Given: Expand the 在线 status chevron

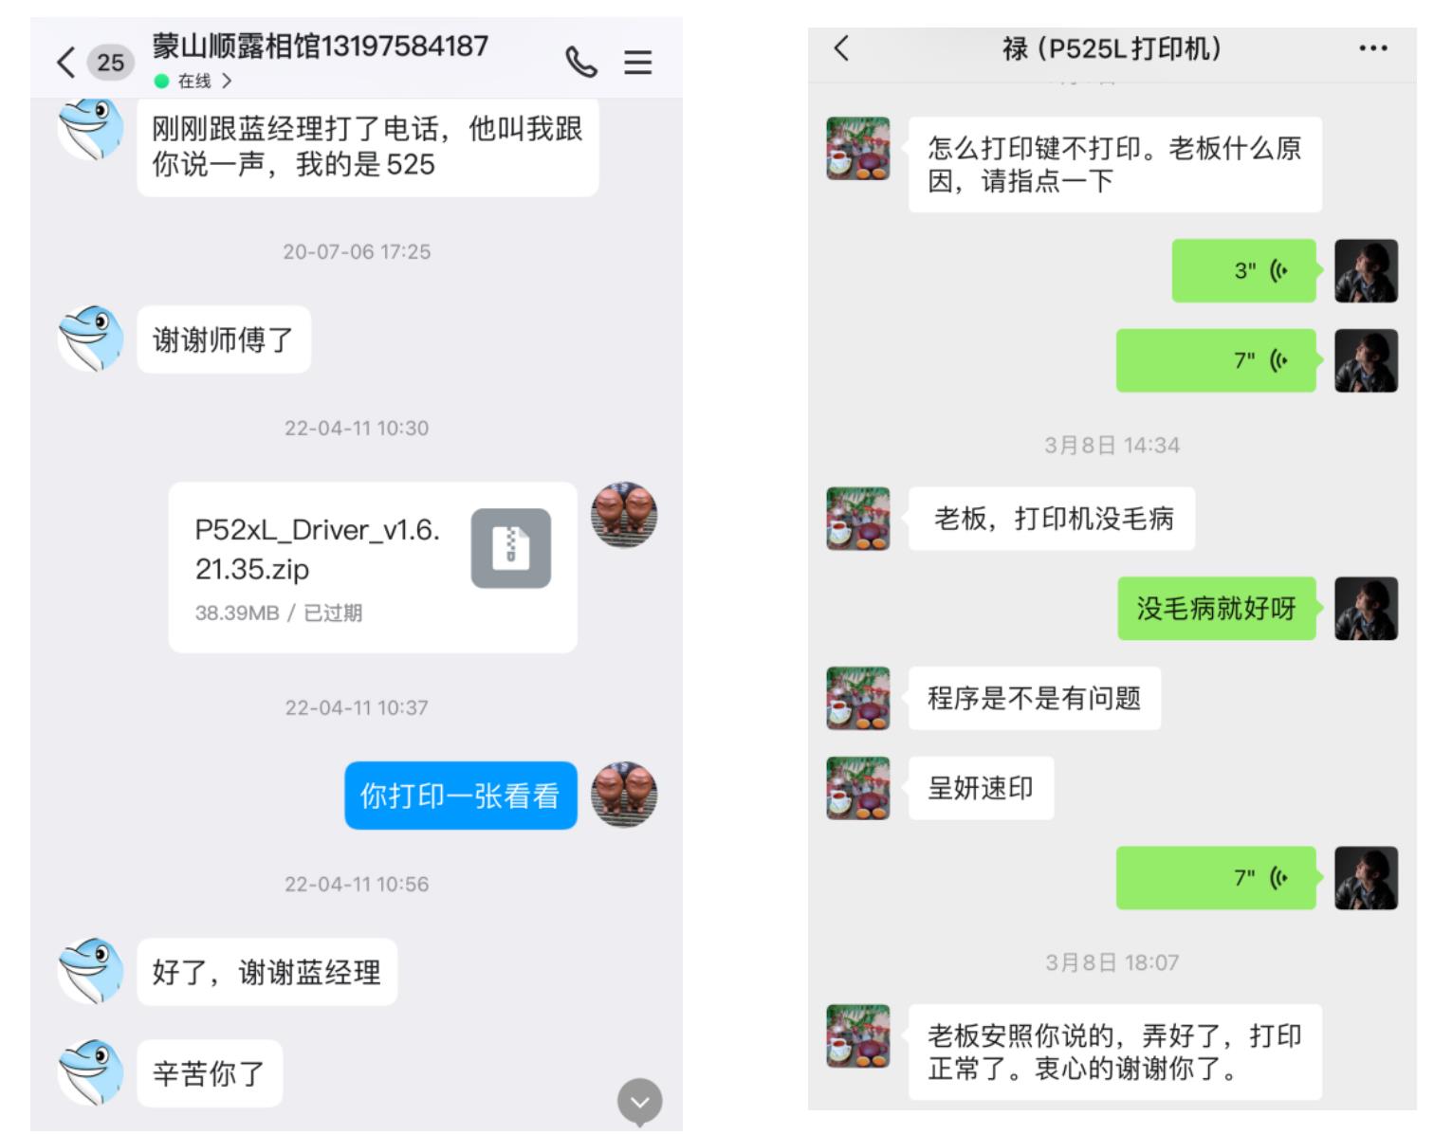Looking at the screenshot, I should pyautogui.click(x=226, y=82).
